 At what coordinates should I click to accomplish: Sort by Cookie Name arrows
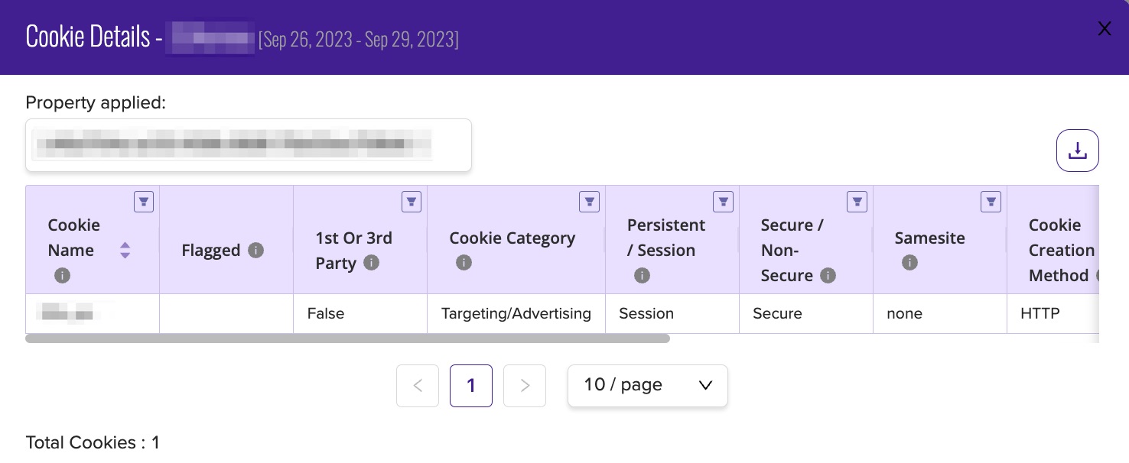pos(125,251)
